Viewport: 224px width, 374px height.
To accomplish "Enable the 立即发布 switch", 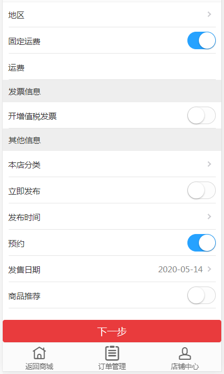I will click(202, 190).
